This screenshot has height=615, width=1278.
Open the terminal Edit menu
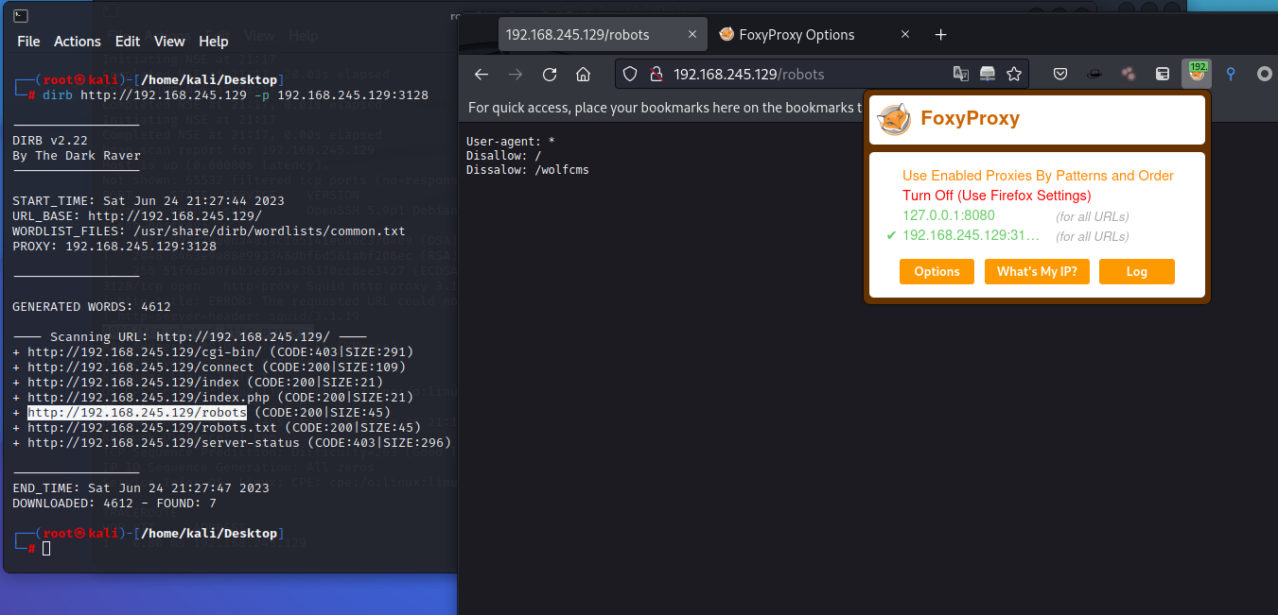(128, 42)
